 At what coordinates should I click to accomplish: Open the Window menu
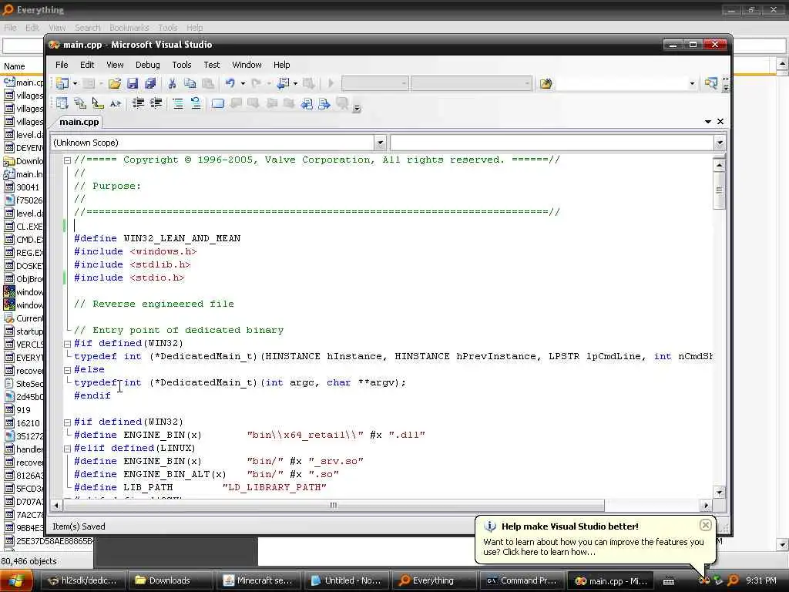[247, 65]
